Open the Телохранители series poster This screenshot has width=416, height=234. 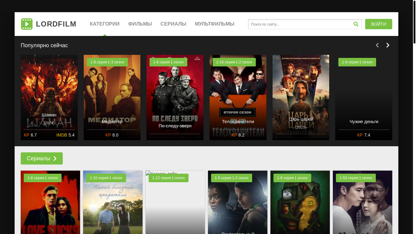pos(238,97)
